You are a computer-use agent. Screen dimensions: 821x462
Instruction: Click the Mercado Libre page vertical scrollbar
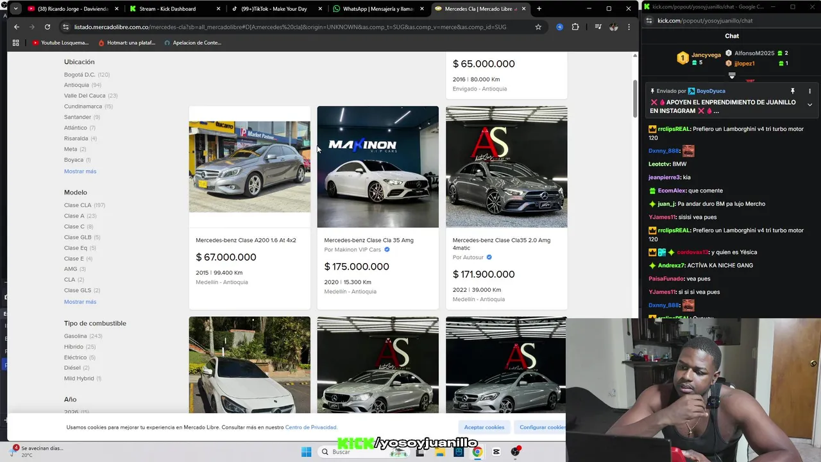[636, 99]
